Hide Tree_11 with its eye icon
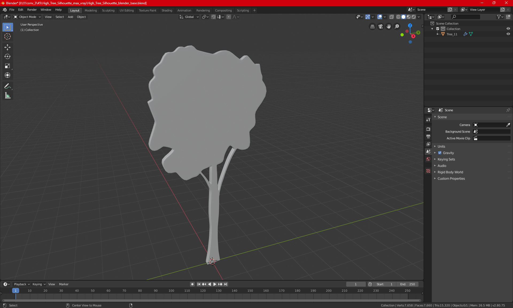This screenshot has width=513, height=308. tap(508, 34)
